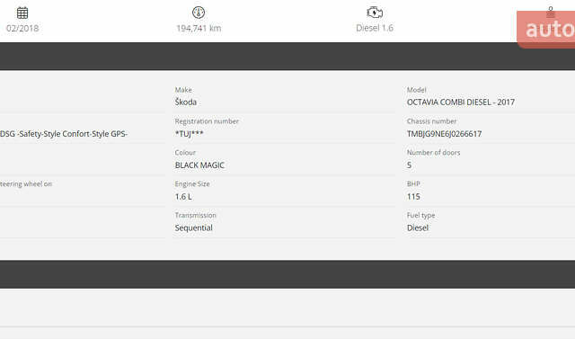Screen dimensions: 575x339
Task: Click the Registration number label
Action: (x=207, y=121)
